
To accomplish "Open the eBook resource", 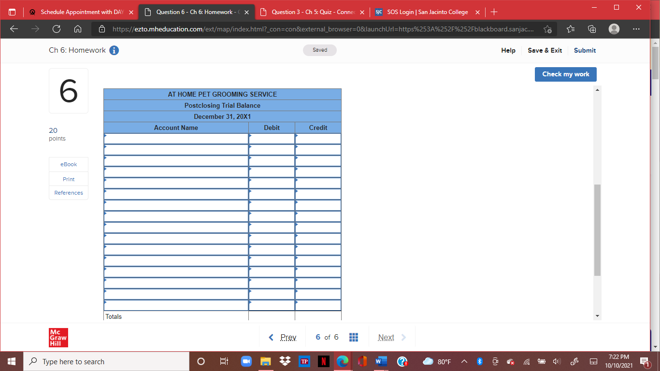I will pyautogui.click(x=68, y=164).
